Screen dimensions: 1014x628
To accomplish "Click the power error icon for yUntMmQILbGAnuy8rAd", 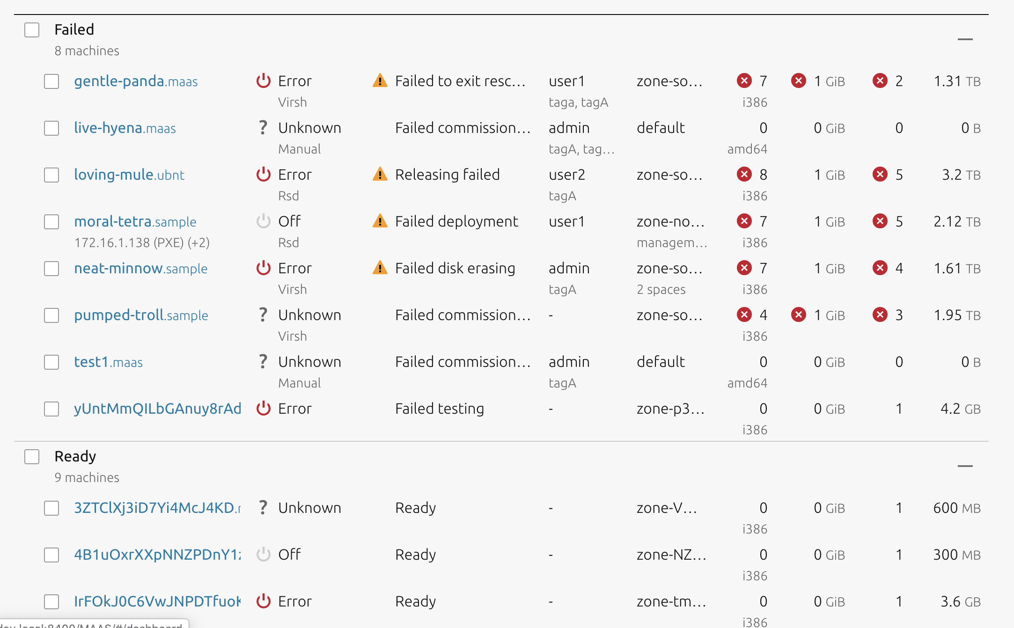I will click(264, 408).
